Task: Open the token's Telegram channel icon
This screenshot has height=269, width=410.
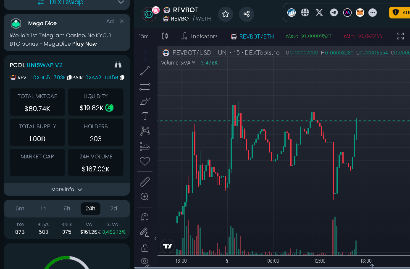Action: click(x=334, y=12)
